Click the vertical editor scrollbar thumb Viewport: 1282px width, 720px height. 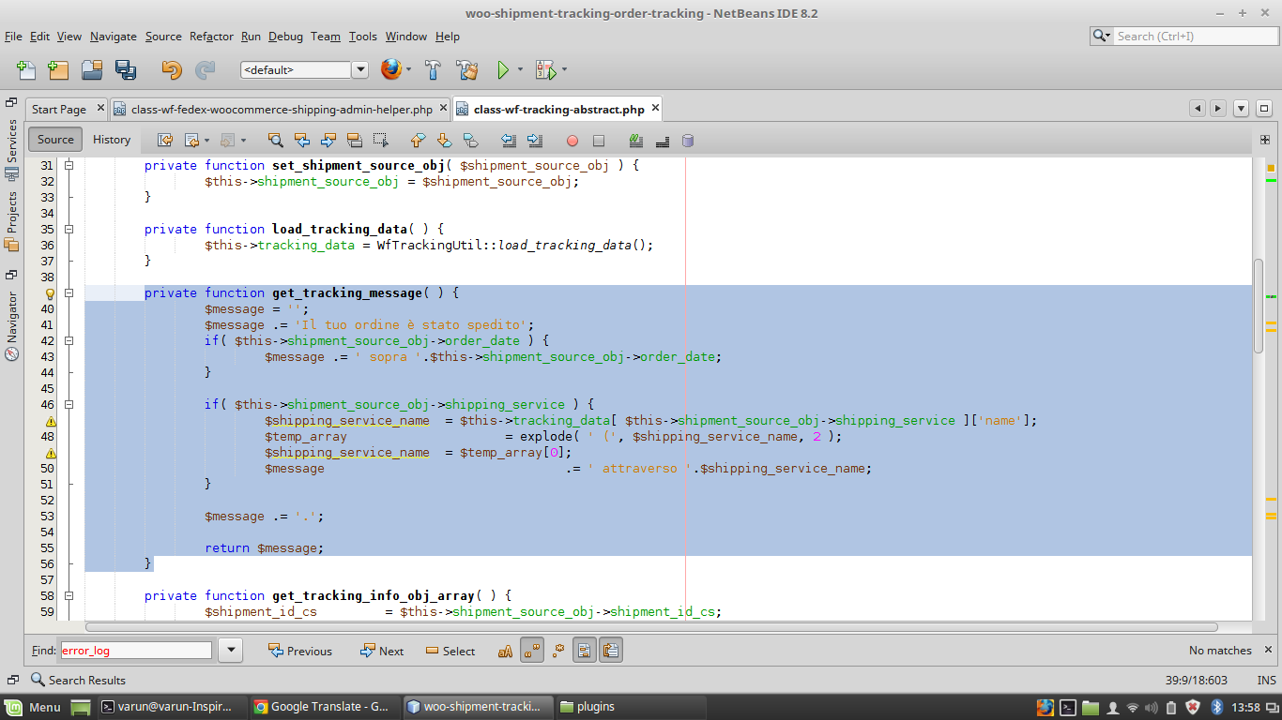pos(1259,306)
